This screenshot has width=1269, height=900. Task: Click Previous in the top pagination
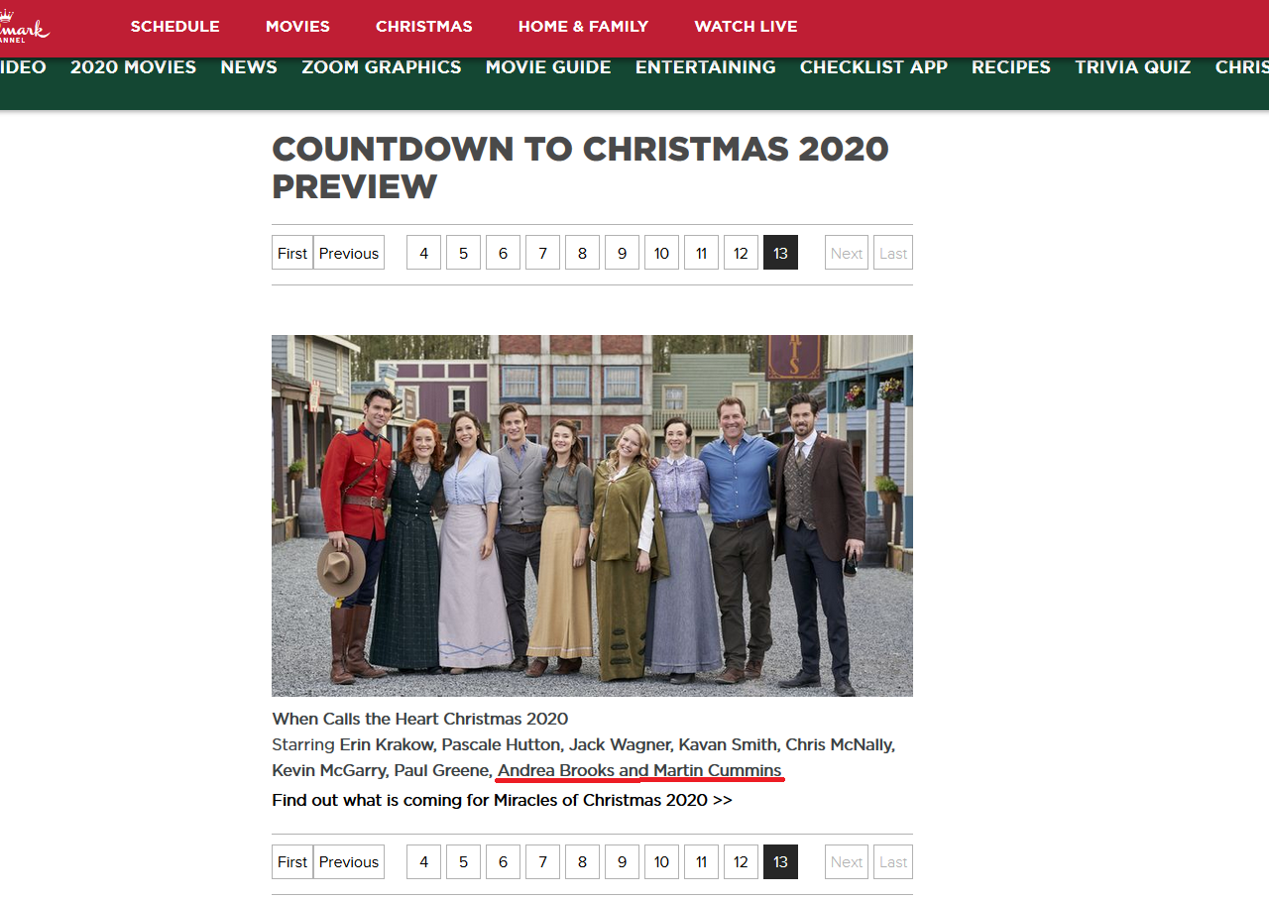(349, 253)
